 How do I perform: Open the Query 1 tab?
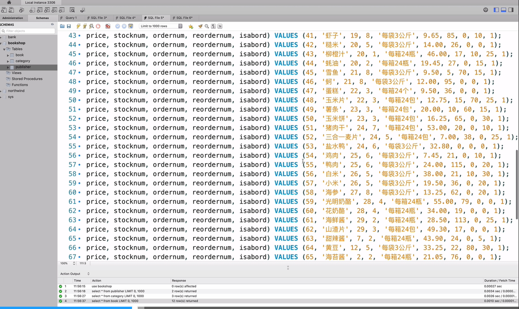click(x=71, y=18)
